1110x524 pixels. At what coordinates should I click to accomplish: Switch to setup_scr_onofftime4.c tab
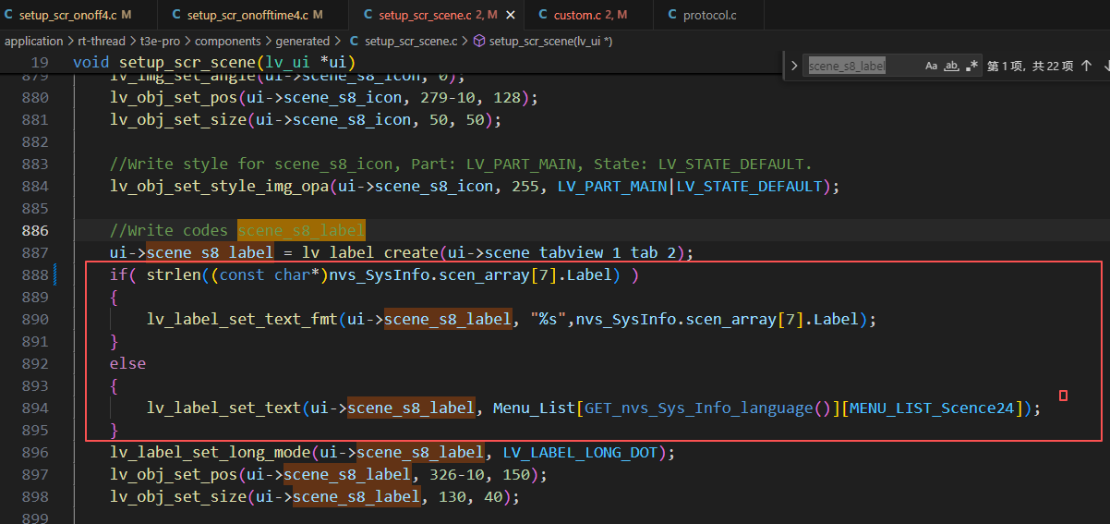coord(247,15)
